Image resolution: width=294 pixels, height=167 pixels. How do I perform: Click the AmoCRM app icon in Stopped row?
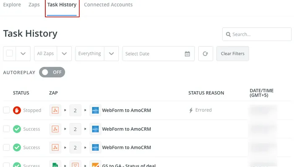pos(95,110)
